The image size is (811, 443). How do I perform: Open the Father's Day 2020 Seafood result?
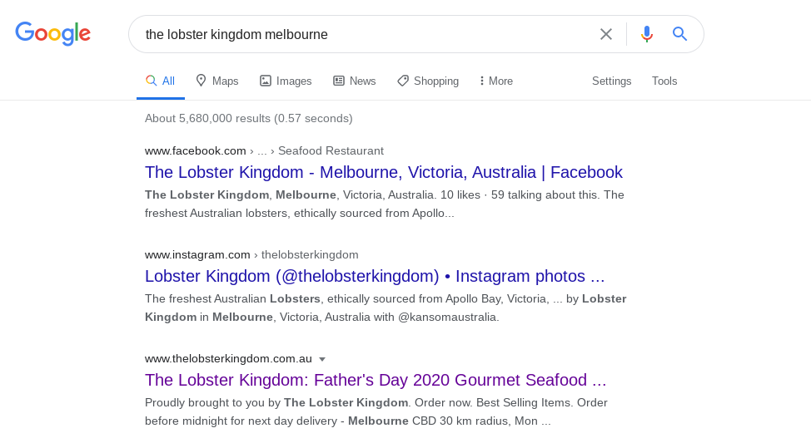click(376, 380)
